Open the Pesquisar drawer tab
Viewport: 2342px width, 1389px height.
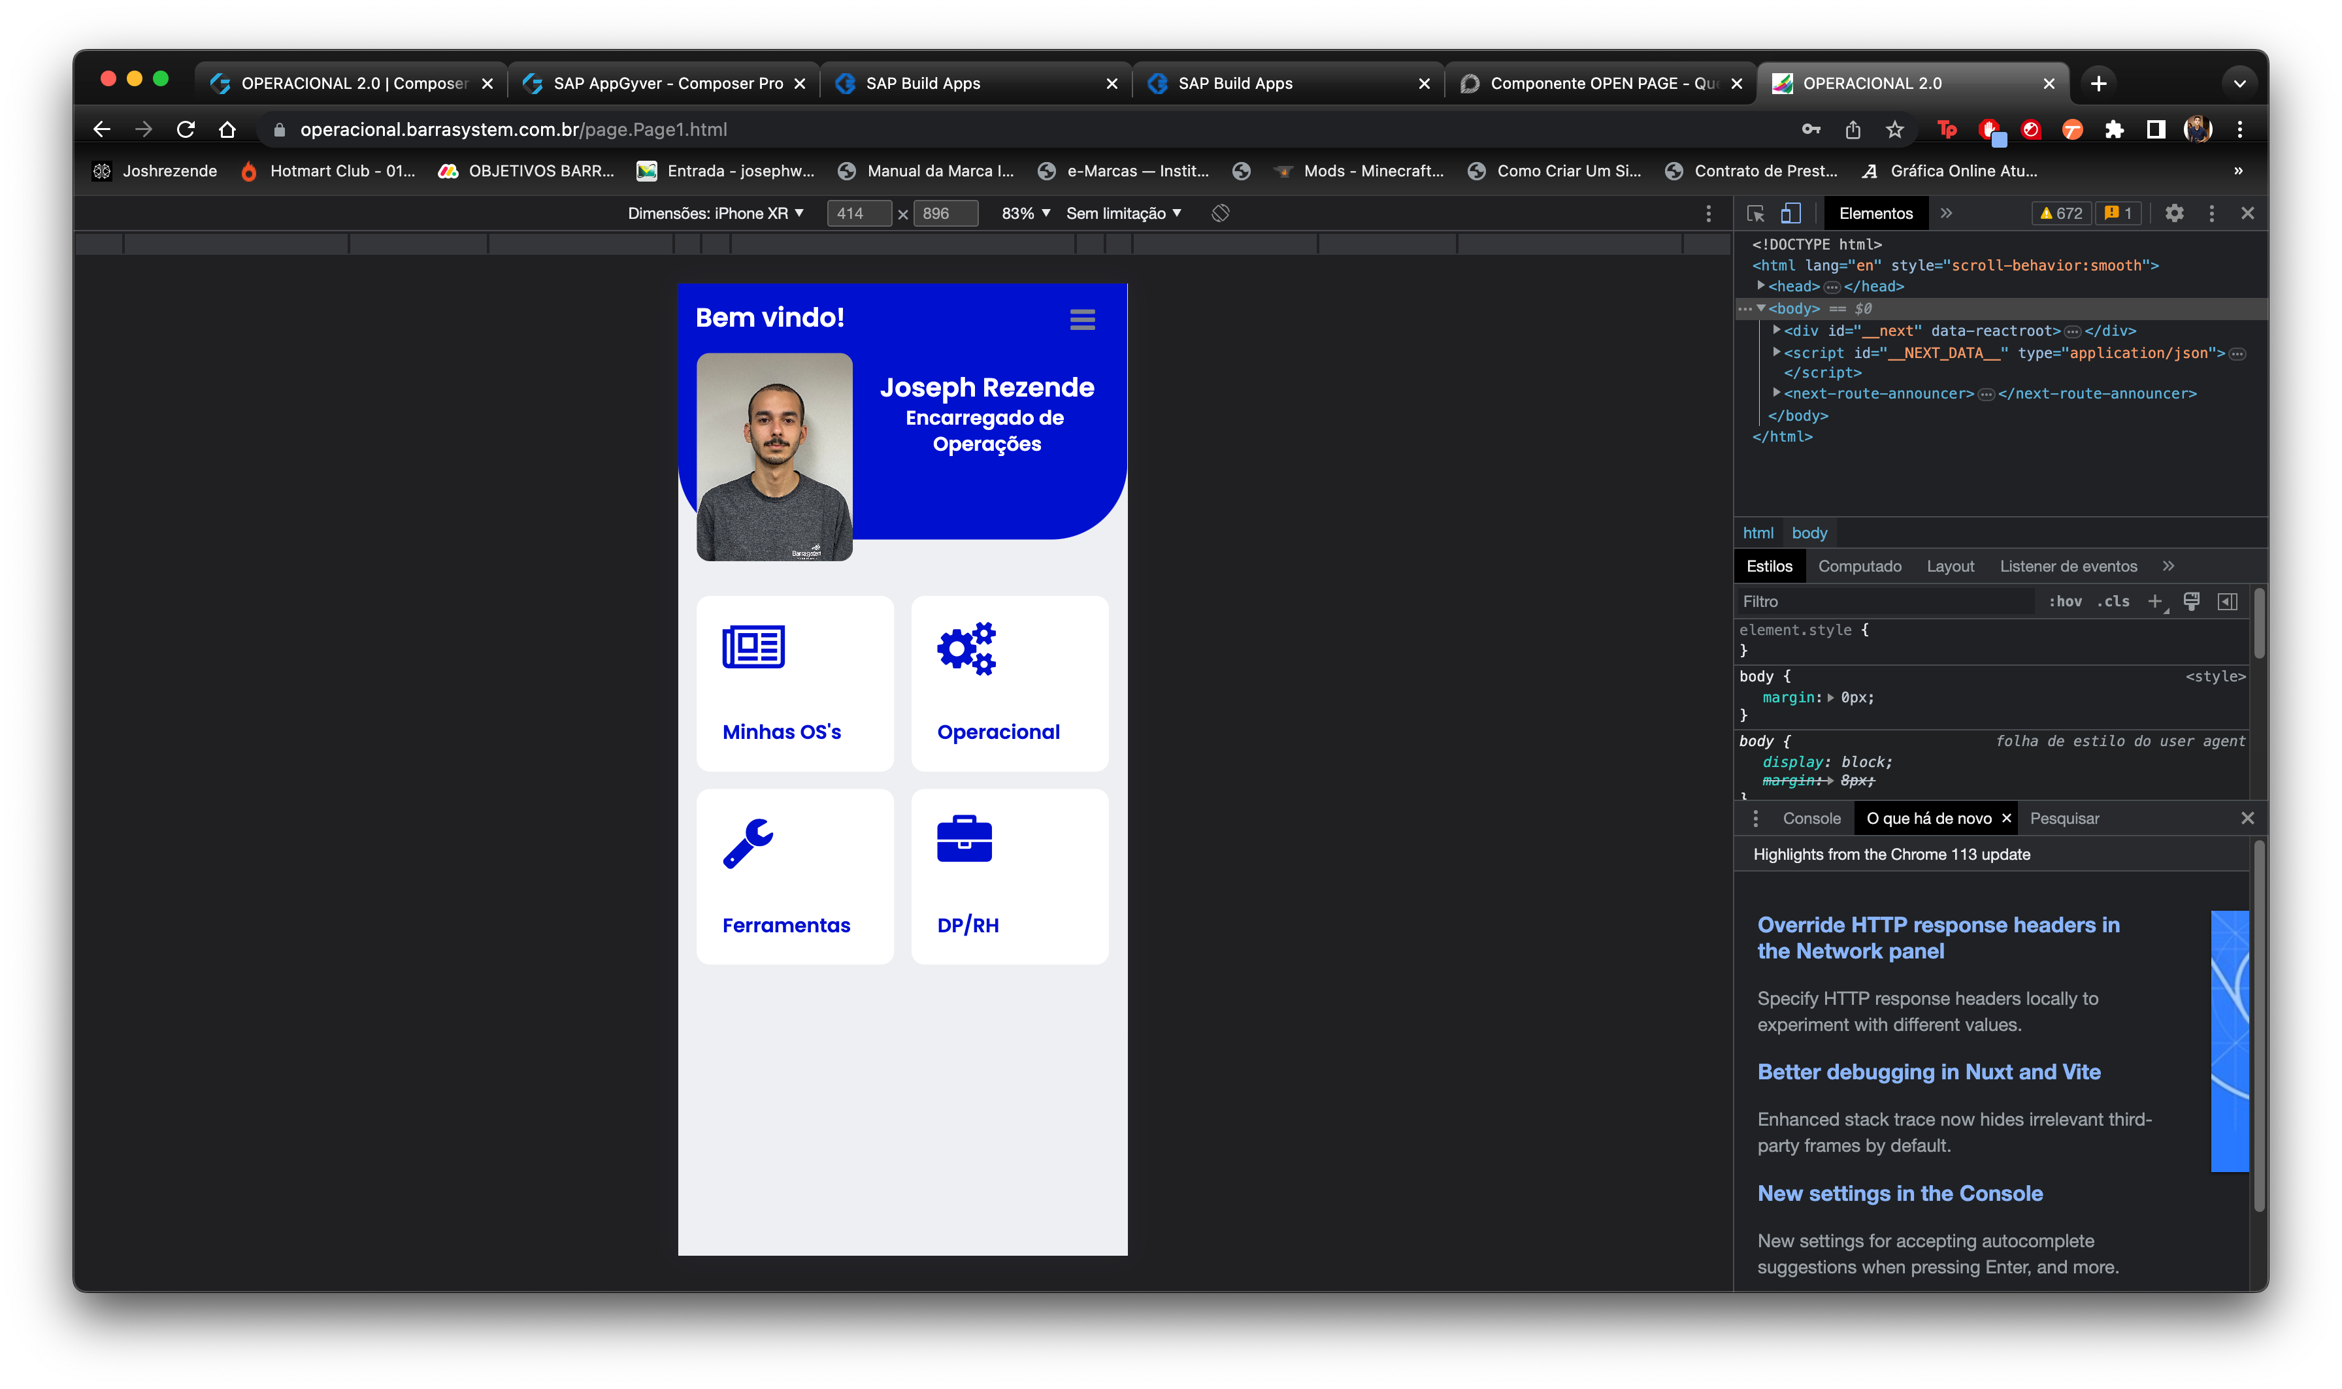point(2064,818)
